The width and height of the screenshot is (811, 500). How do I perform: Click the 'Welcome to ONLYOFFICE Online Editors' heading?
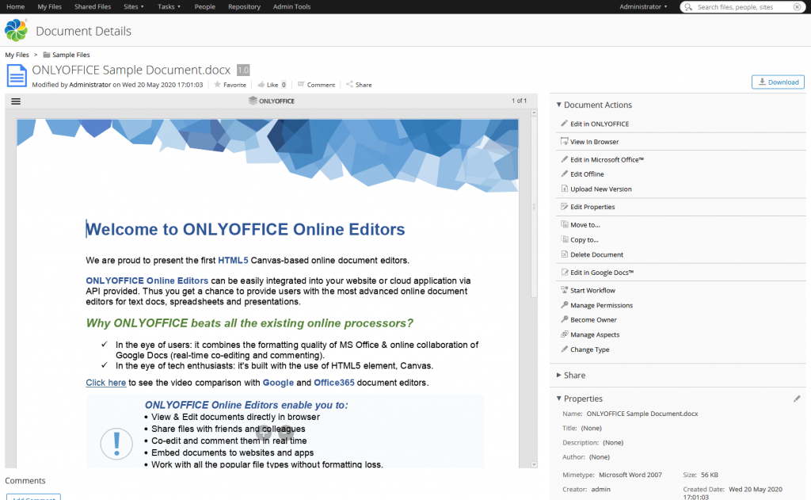click(x=246, y=229)
